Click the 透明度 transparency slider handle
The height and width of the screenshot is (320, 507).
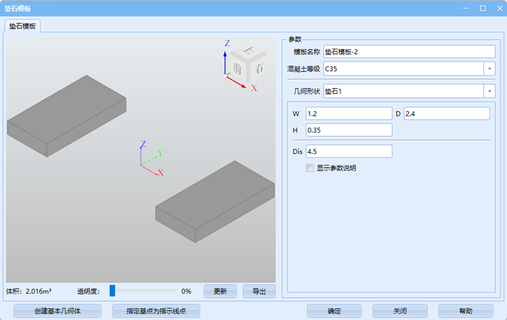tap(113, 291)
